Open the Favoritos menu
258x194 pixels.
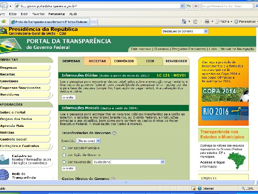click(x=38, y=14)
